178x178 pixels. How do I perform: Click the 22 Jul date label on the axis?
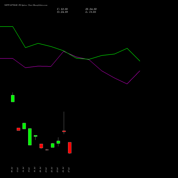point(52,170)
